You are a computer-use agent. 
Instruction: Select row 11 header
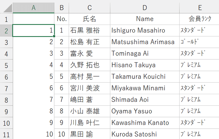pos(6,134)
